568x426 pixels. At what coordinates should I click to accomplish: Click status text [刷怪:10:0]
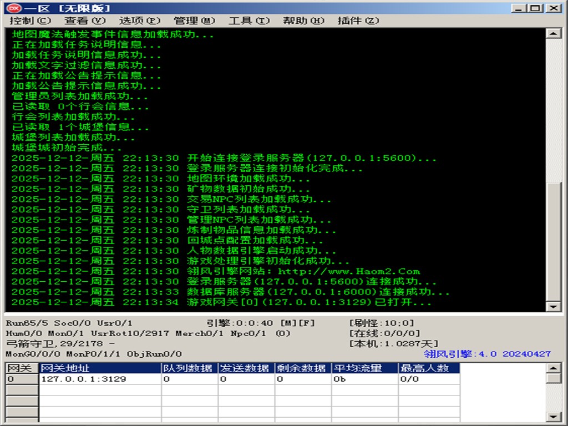click(x=382, y=323)
